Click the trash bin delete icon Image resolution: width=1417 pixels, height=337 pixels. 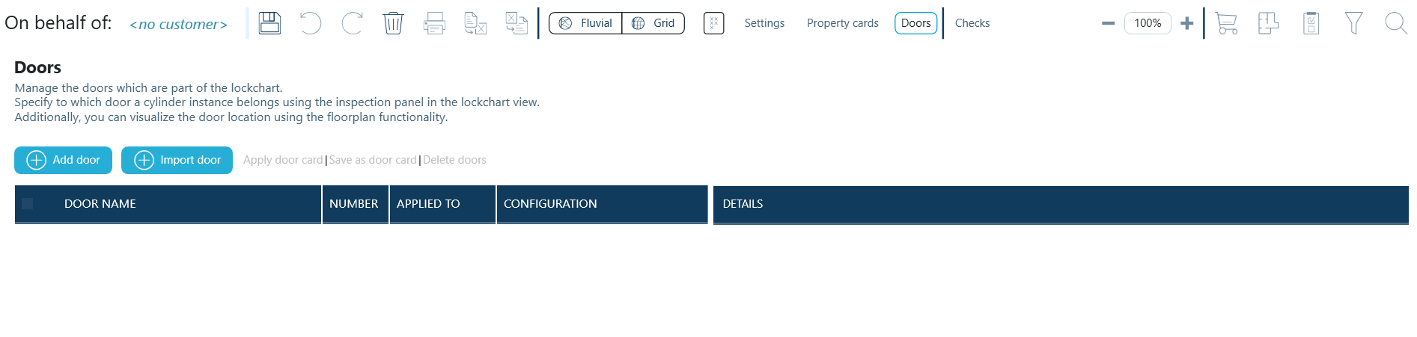pos(393,23)
